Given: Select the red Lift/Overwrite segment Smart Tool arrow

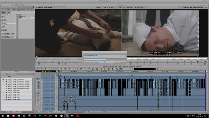Looking at the screenshot, I should tap(38, 82).
